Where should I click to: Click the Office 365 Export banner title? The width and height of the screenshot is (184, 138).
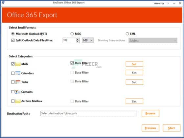pyautogui.click(x=32, y=15)
